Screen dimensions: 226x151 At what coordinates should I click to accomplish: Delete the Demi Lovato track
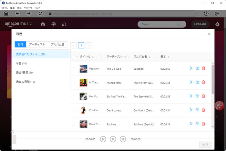tap(203, 110)
